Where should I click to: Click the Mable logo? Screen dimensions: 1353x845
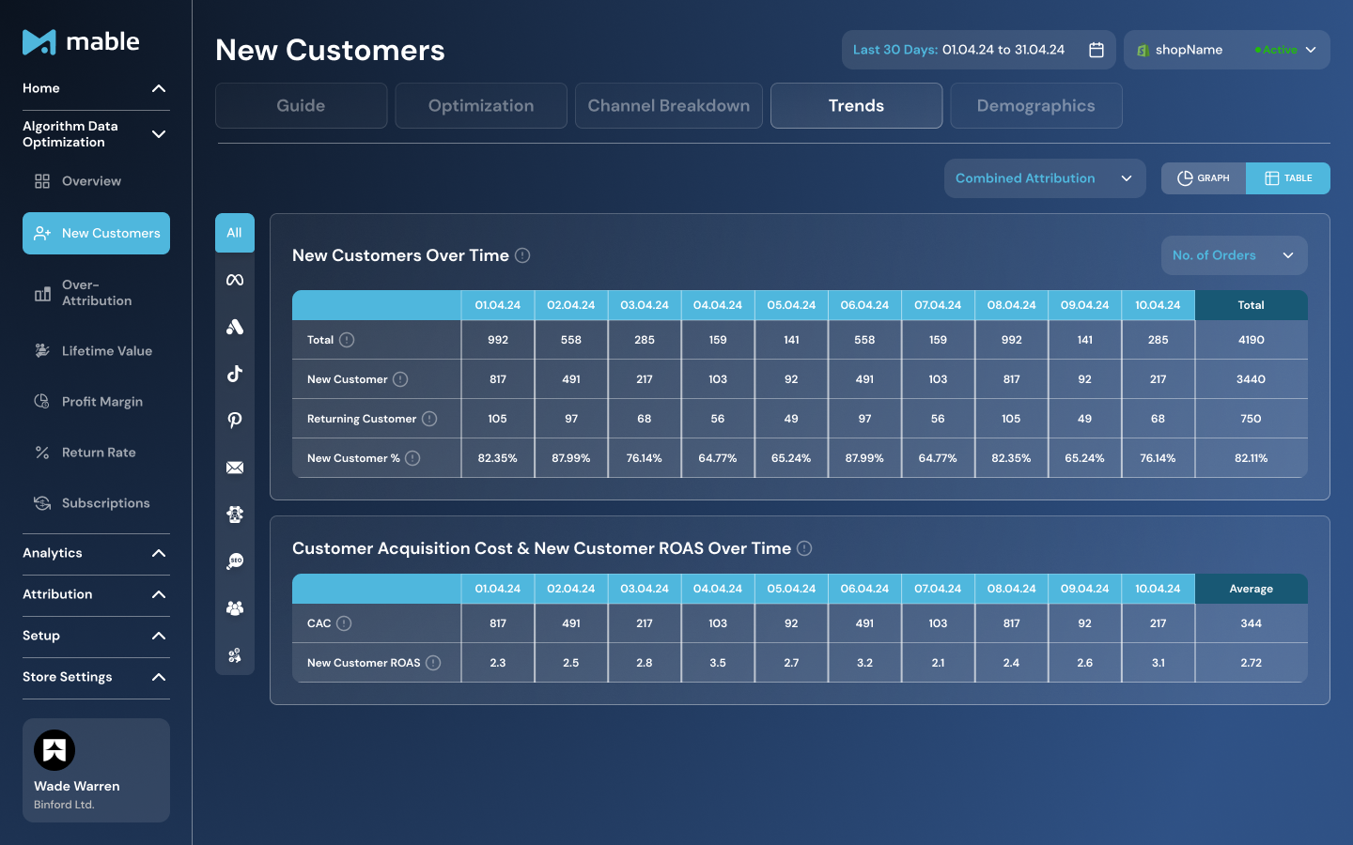point(81,41)
